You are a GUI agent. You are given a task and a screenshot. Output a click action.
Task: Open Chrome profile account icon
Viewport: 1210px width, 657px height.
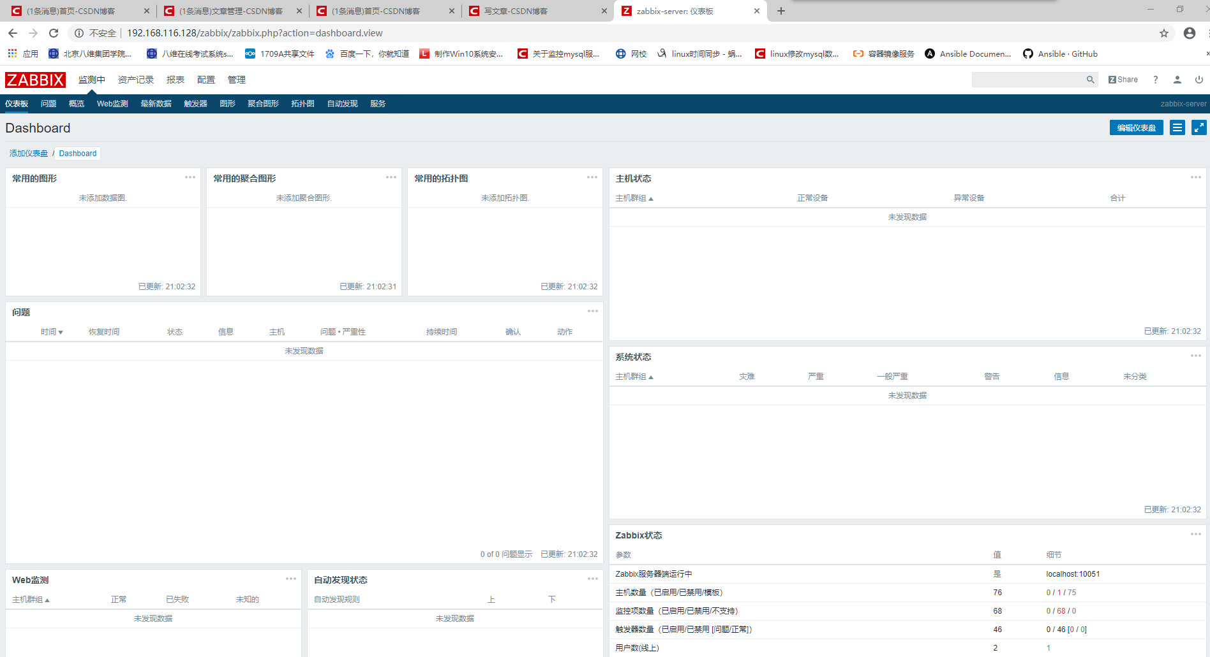(x=1190, y=33)
